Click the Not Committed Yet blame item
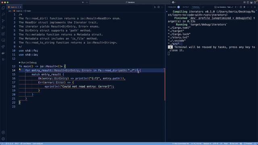This screenshot has width=258, height=145. tap(181, 144)
